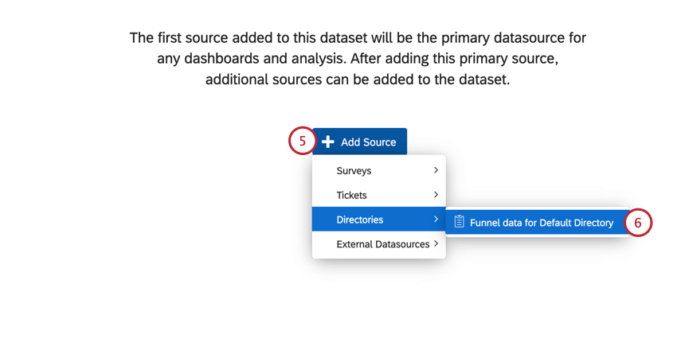The height and width of the screenshot is (338, 677).
Task: Click the plus icon on Add Source
Action: pos(327,142)
